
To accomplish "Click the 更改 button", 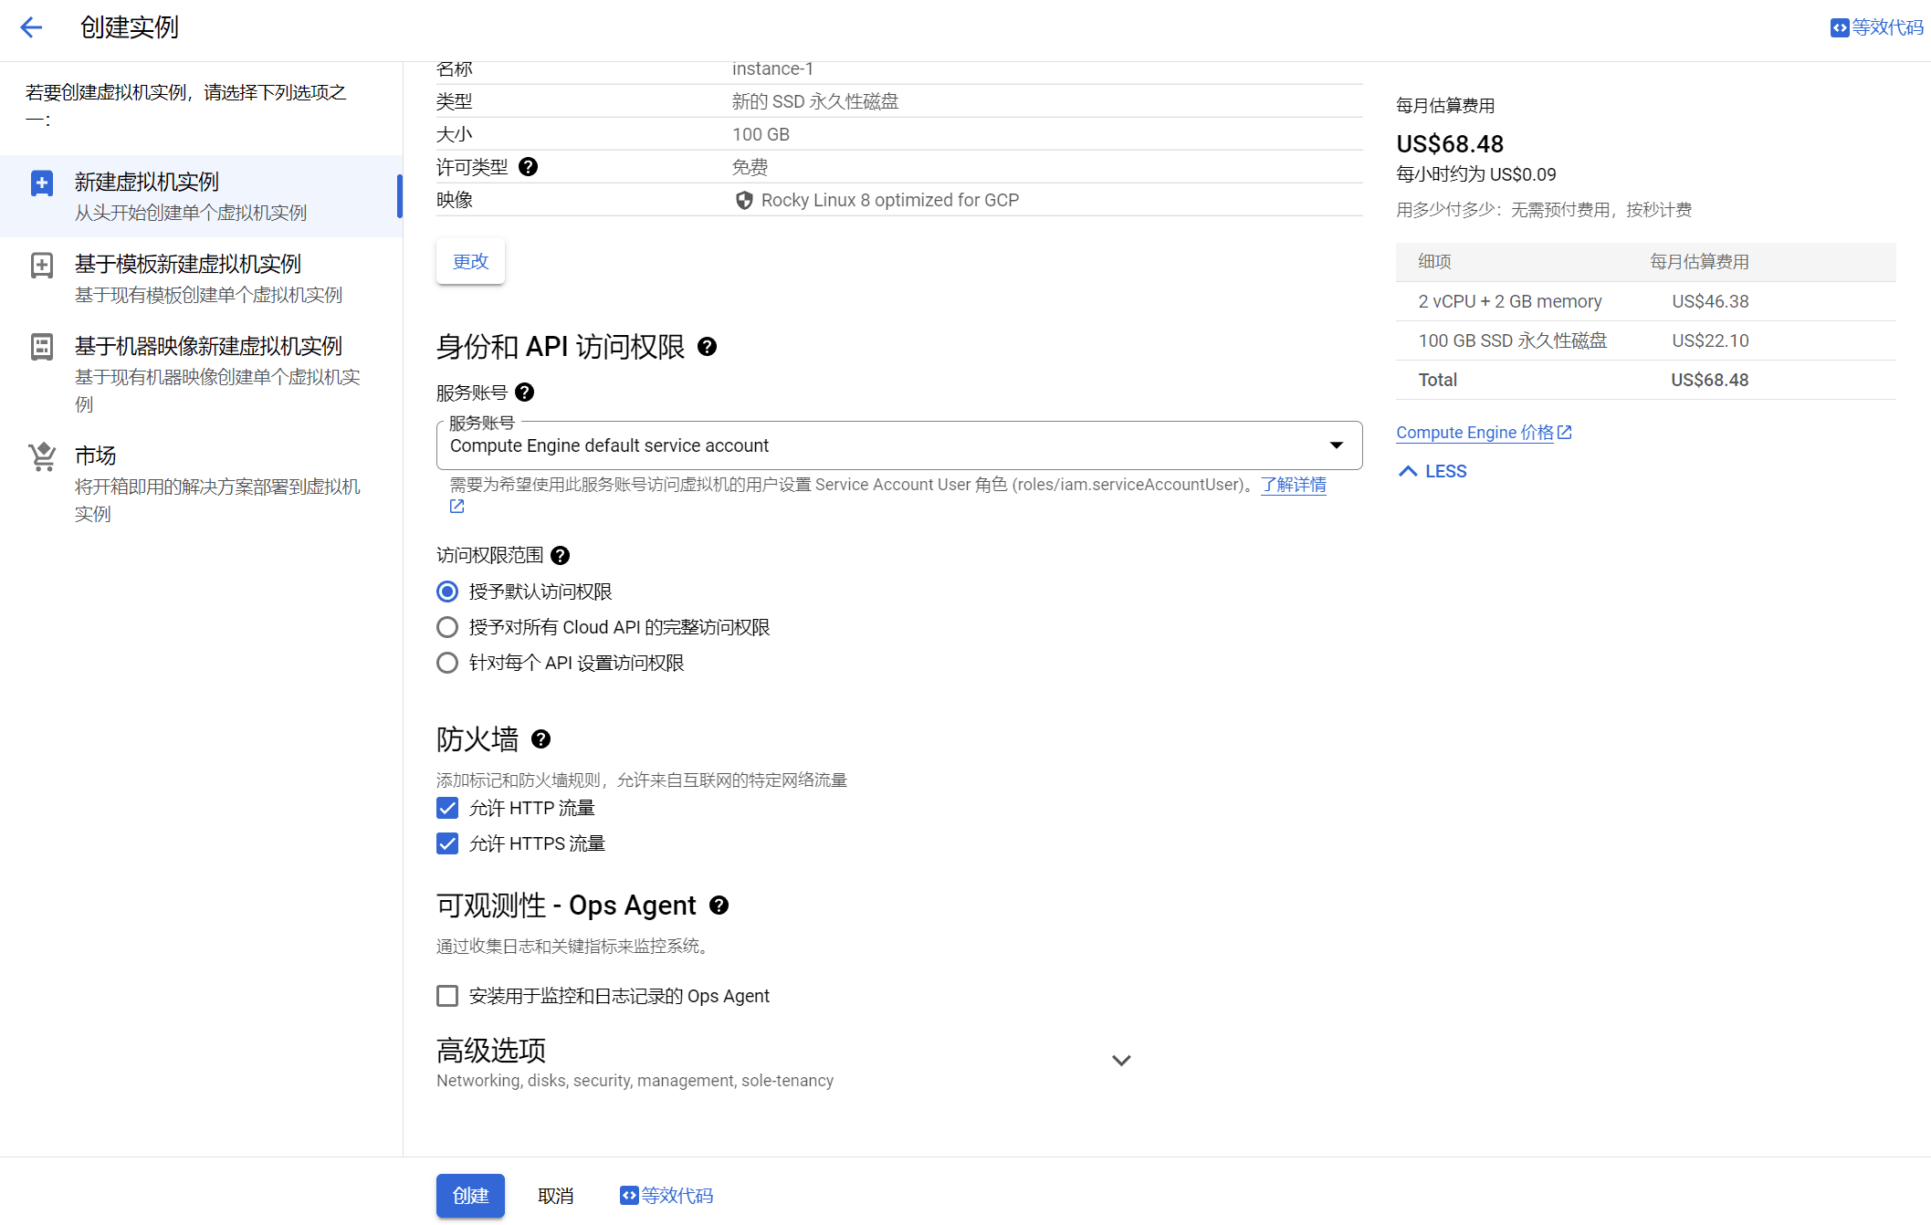I will 470,262.
